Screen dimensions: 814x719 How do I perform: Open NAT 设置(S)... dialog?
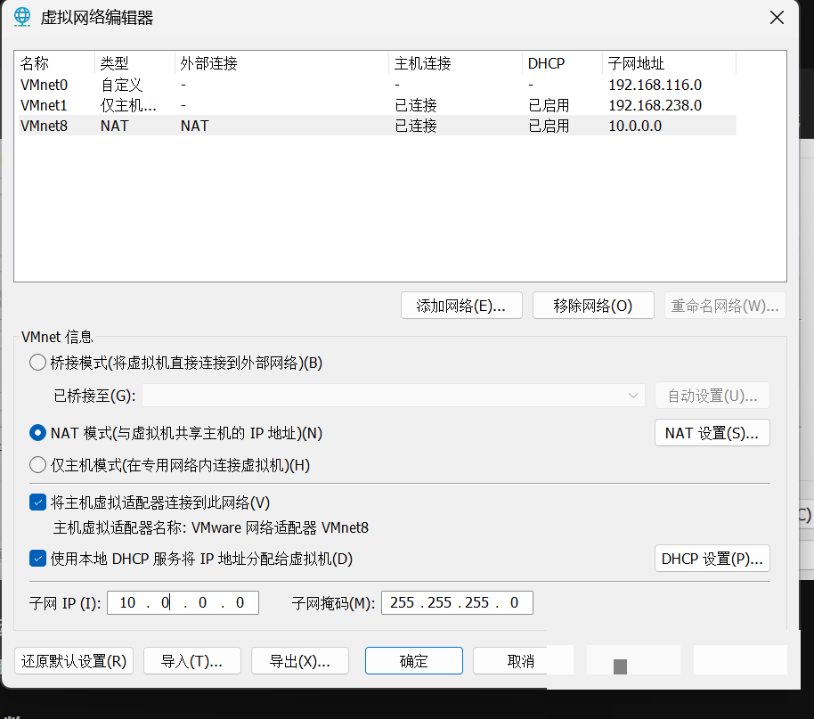(x=712, y=433)
